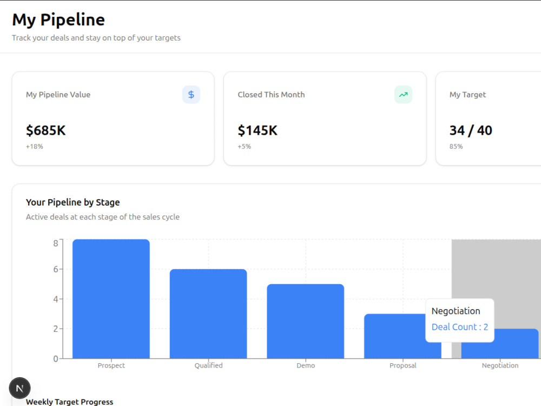Image resolution: width=541 pixels, height=406 pixels.
Task: Click the 34 / 40 target value
Action: coord(471,130)
